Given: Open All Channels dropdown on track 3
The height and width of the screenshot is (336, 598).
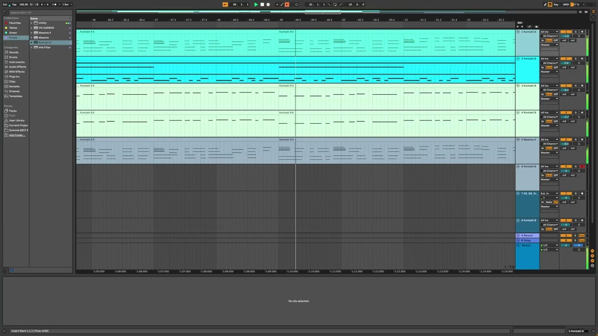Looking at the screenshot, I should (x=549, y=90).
